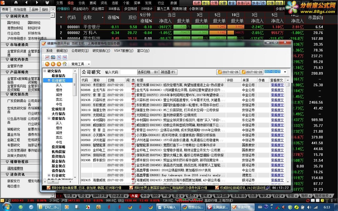This screenshot has height=211, width=338.
Task: Collapse the 新闻资讯类 sidebar section
Action: coord(7,16)
